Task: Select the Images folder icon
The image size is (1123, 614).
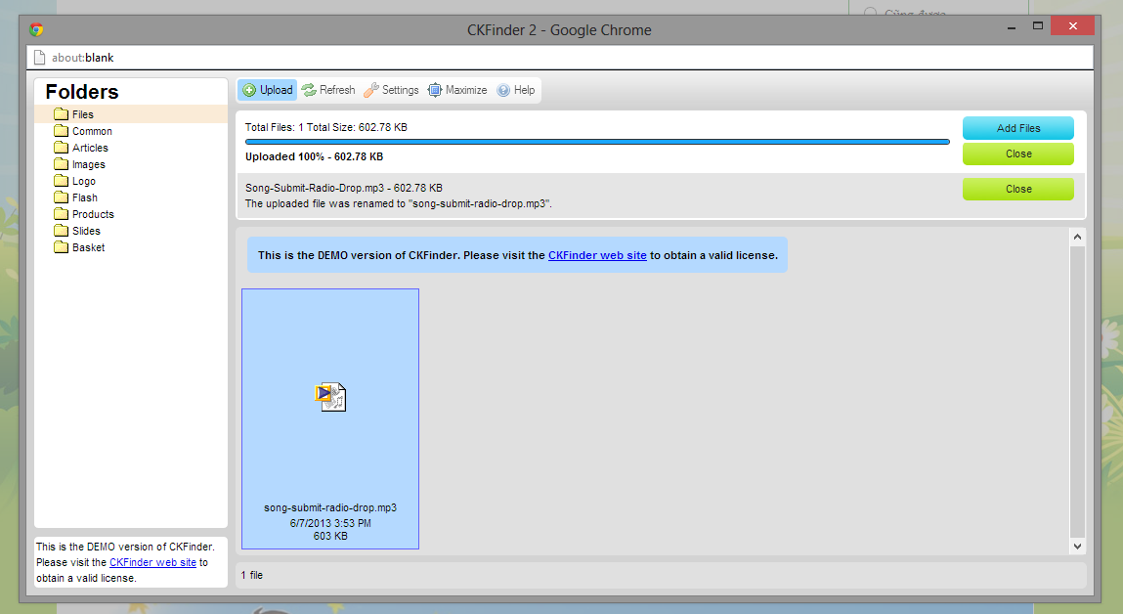Action: [61, 164]
